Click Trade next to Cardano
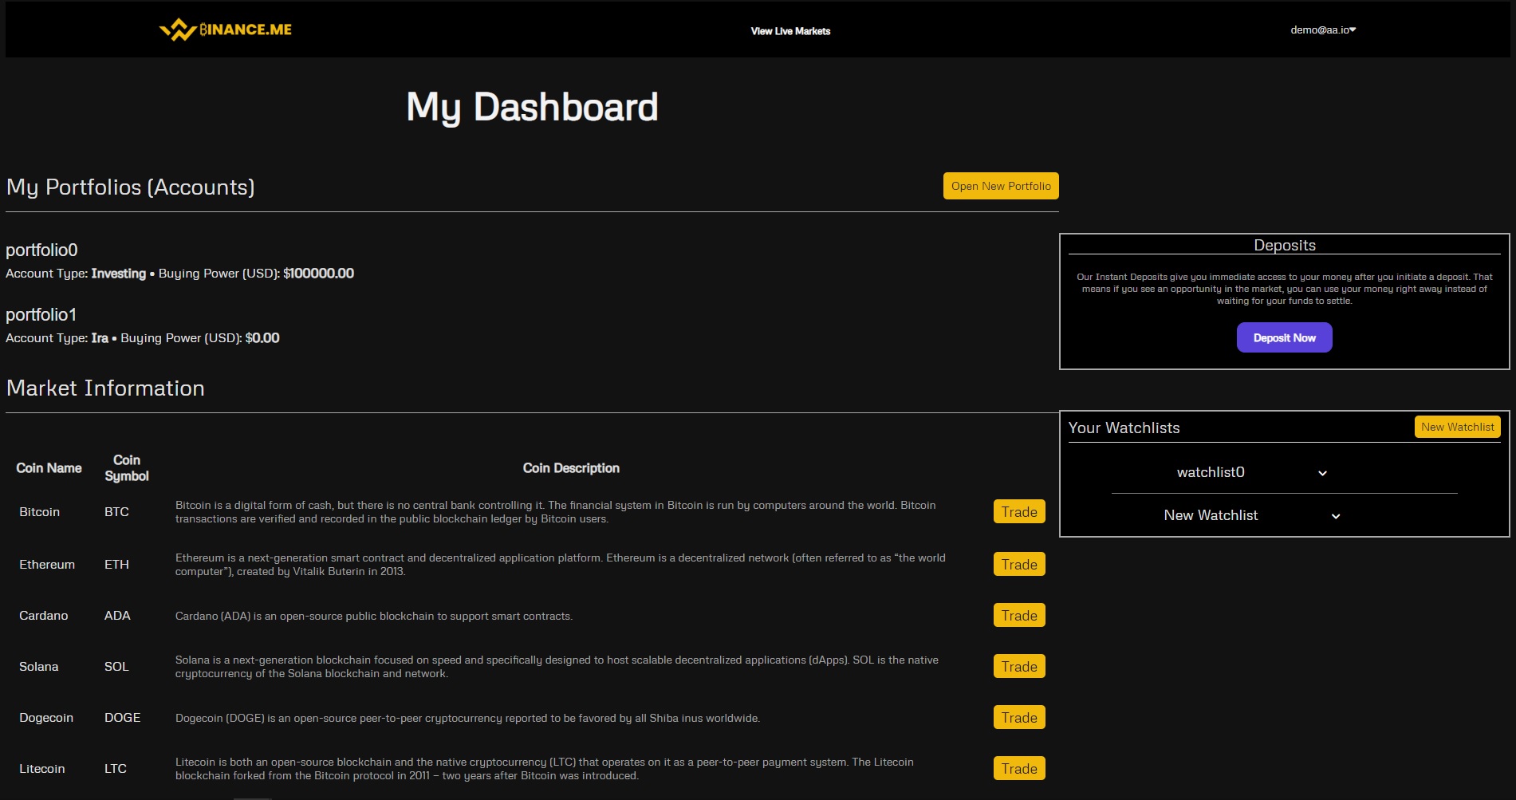This screenshot has height=800, width=1516. click(x=1018, y=615)
